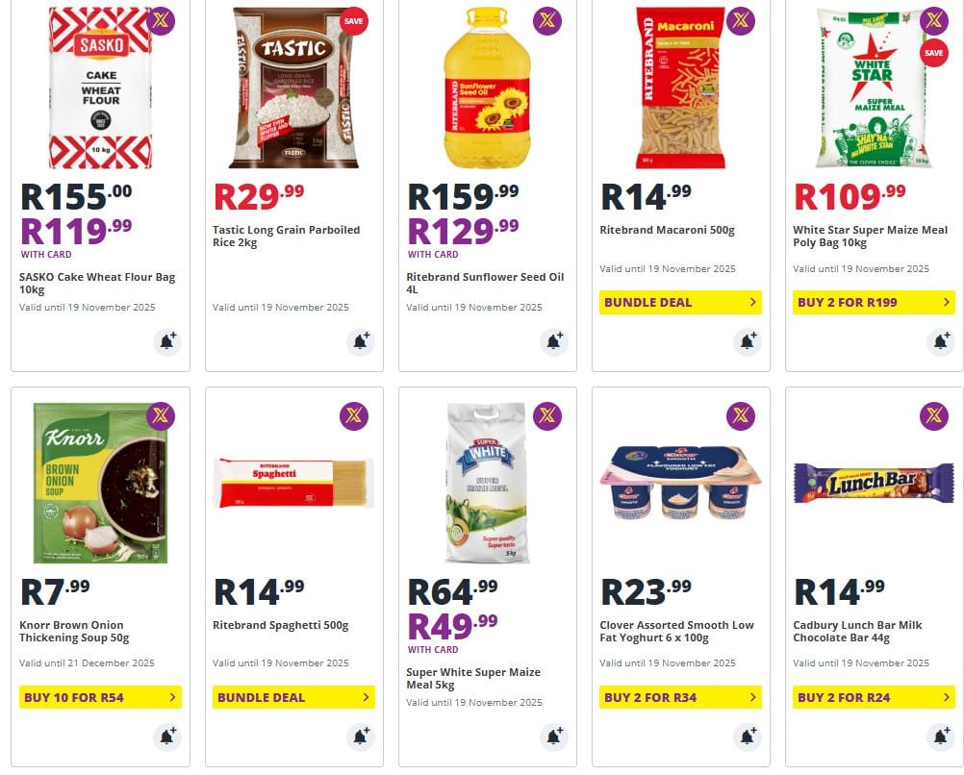
Task: Click Xtra Savings badge on Super White Maize
Action: 547,416
